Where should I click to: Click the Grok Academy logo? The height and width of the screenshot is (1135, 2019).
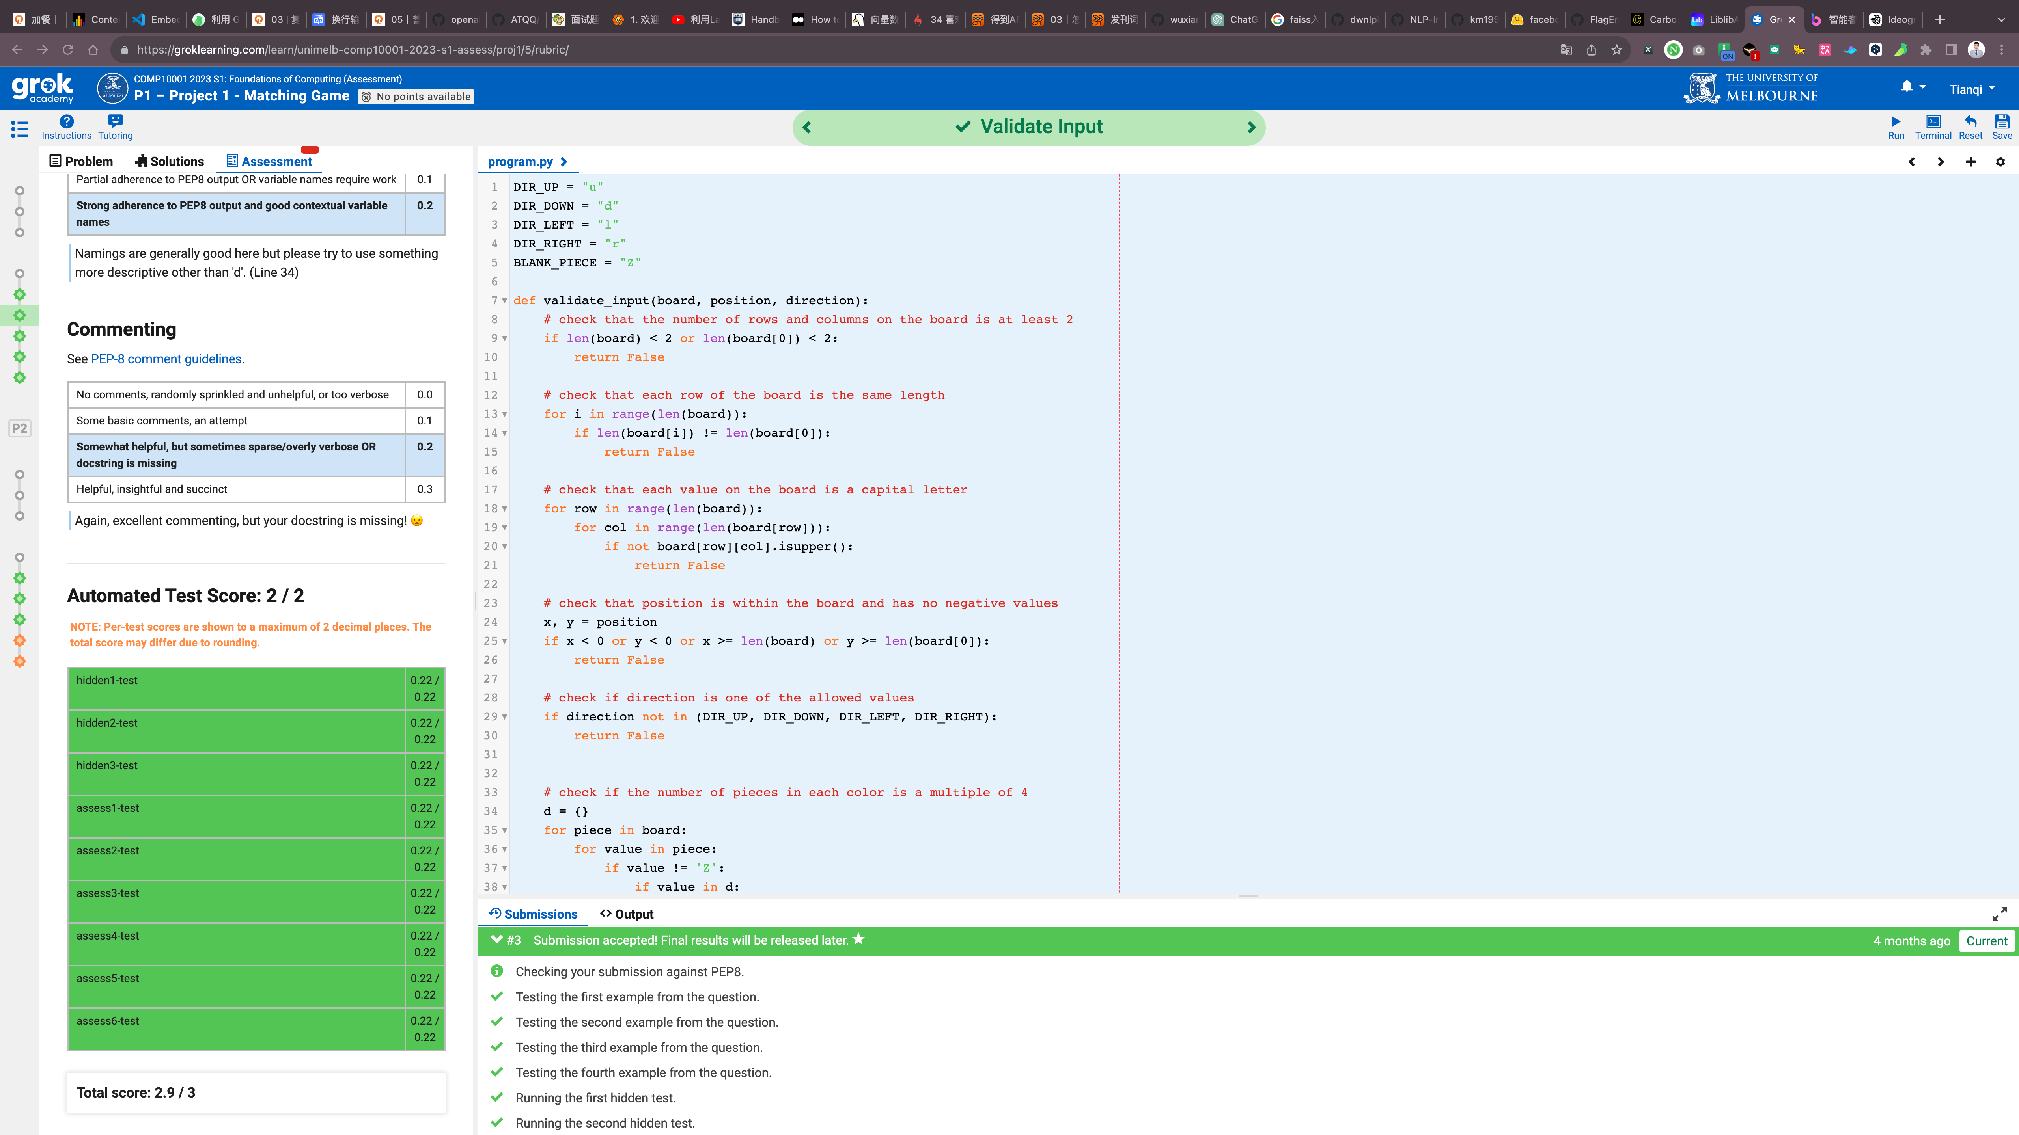42,88
